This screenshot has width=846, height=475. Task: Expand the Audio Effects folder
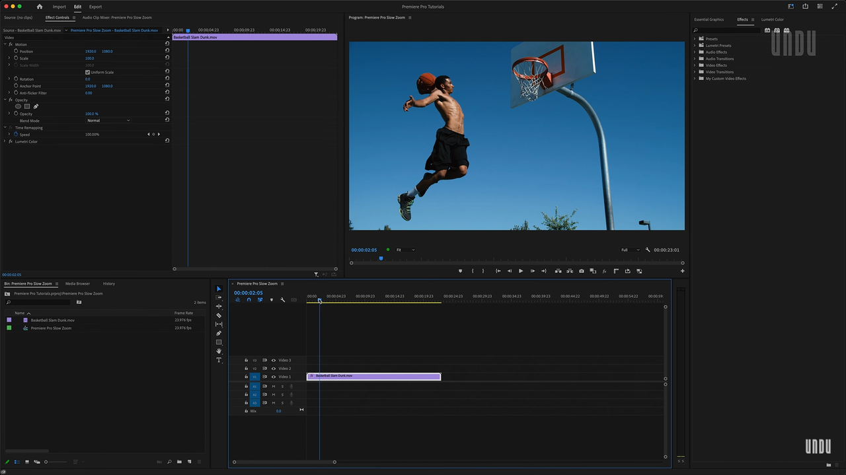[x=695, y=52]
